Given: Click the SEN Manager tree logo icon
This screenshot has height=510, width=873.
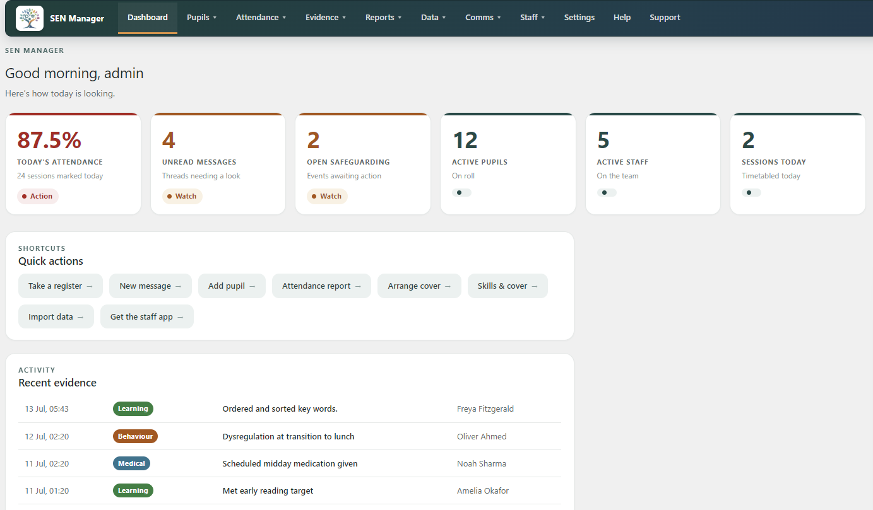Looking at the screenshot, I should [30, 18].
